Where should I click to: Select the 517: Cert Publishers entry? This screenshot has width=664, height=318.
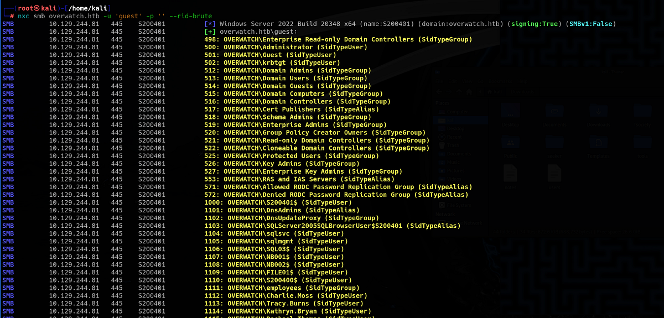(292, 110)
